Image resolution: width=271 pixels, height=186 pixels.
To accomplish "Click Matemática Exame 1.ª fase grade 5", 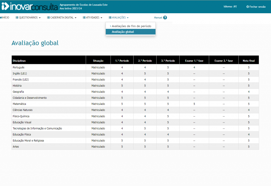I will (x=194, y=104).
